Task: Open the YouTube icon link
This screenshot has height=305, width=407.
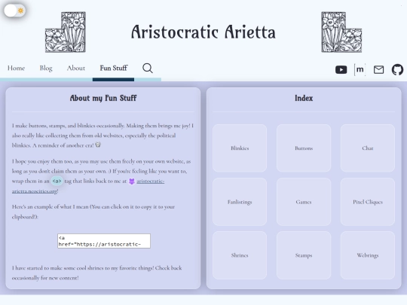Action: (x=341, y=69)
